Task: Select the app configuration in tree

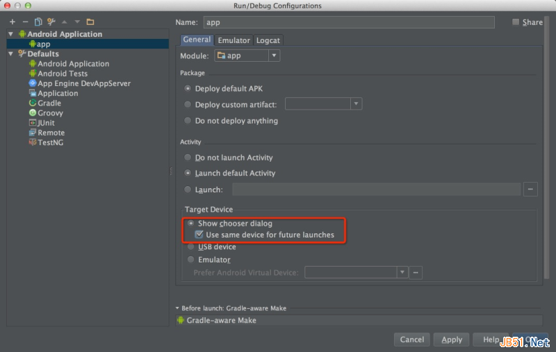Action: click(x=88, y=44)
